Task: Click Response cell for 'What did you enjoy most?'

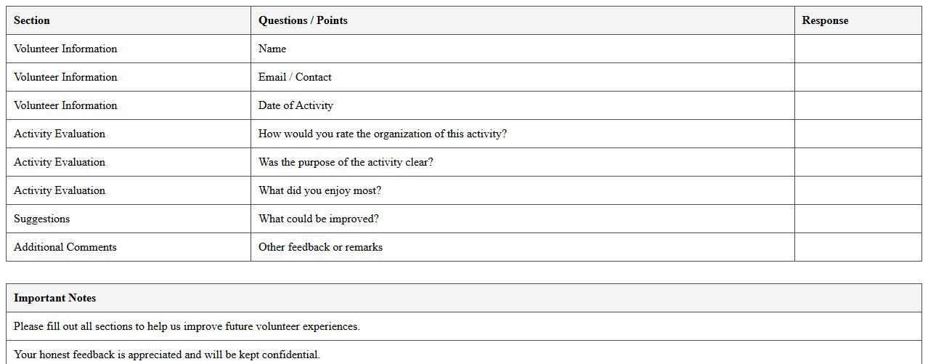Action: (x=858, y=190)
